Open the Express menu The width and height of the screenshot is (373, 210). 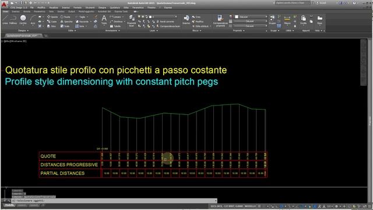168,8
